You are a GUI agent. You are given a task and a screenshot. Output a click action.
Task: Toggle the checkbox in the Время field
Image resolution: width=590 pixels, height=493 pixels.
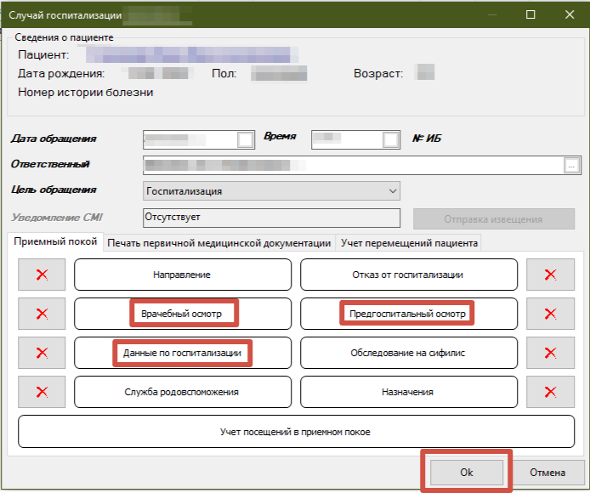(x=390, y=139)
